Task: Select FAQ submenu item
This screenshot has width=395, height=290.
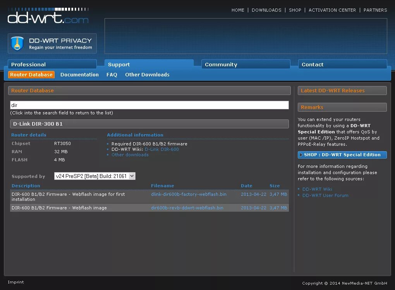Action: pos(112,75)
